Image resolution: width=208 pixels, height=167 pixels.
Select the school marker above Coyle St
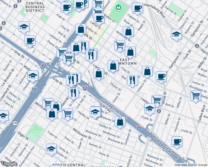point(150,109)
